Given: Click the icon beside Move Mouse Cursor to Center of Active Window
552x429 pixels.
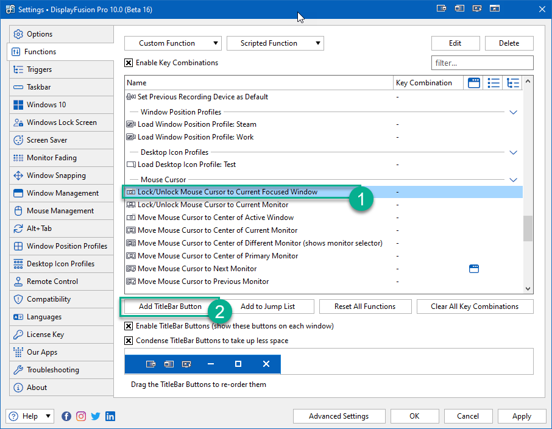Looking at the screenshot, I should pyautogui.click(x=131, y=218).
